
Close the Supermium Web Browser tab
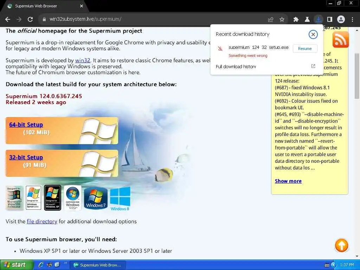click(82, 6)
